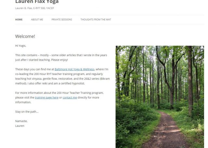Select PRIVATE SESSIONS in the navigation
Image resolution: width=208 pixels, height=148 pixels.
62,19
